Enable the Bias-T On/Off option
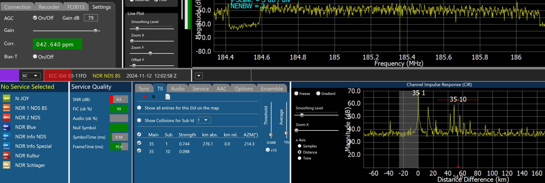 35,56
